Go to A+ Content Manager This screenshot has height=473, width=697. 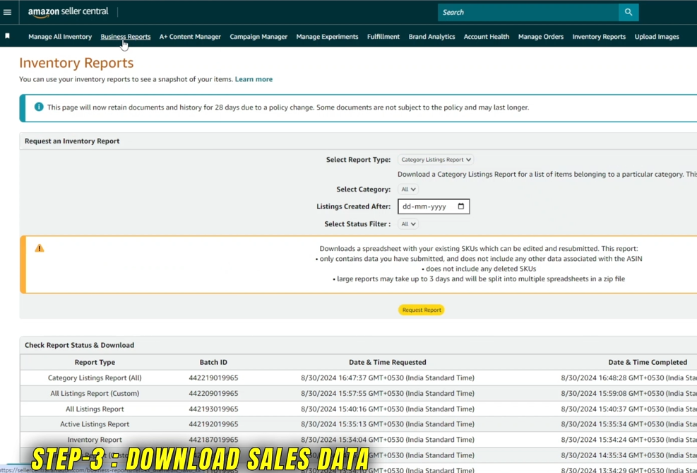(x=190, y=37)
